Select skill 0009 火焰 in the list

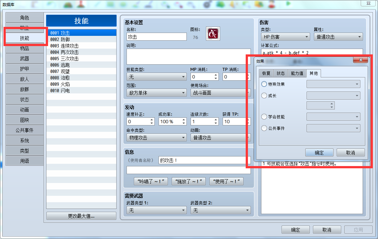pos(81,84)
